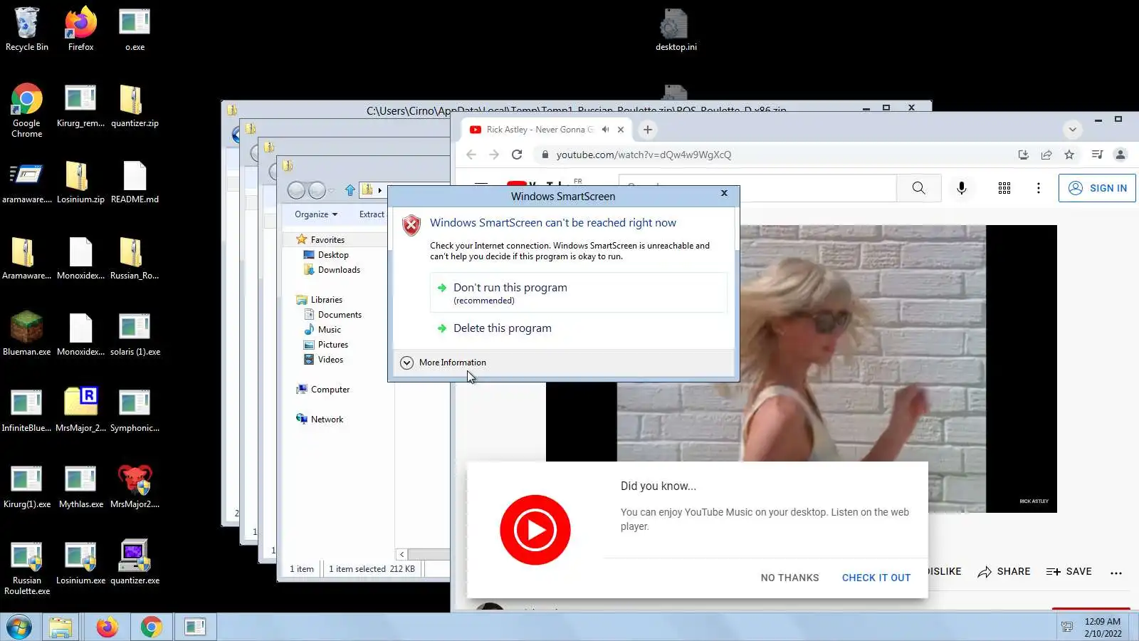This screenshot has width=1139, height=641.
Task: Click CHECK IT OUT for YouTube Music
Action: [876, 578]
